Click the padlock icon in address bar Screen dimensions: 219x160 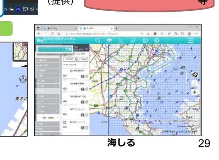66,34
